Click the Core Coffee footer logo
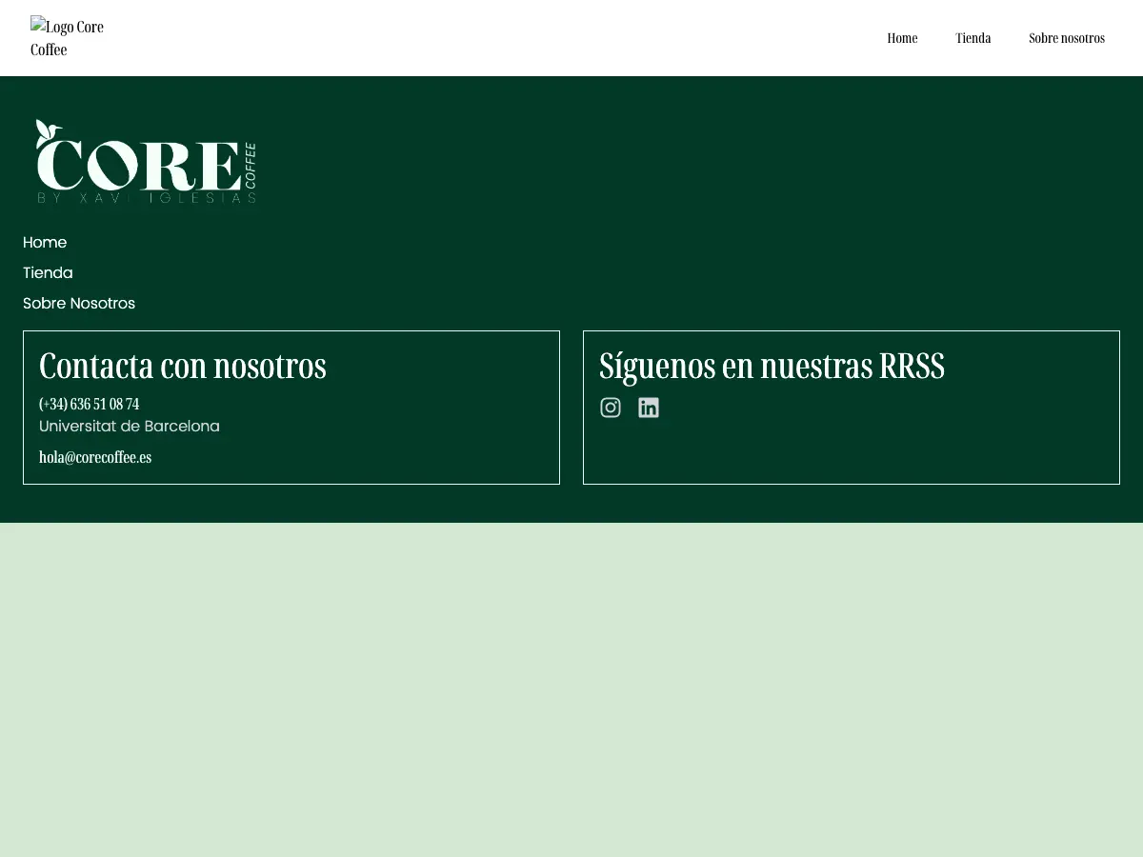The image size is (1143, 857). click(x=146, y=161)
